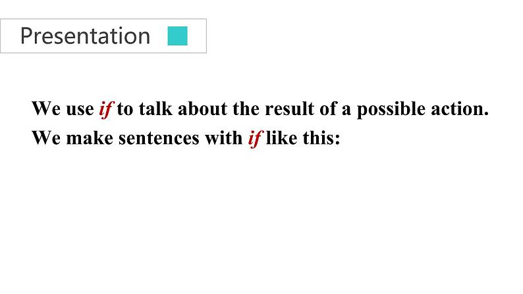This screenshot has width=523, height=294.
Task: Click the word "this:" ending the second line
Action: (x=320, y=139)
